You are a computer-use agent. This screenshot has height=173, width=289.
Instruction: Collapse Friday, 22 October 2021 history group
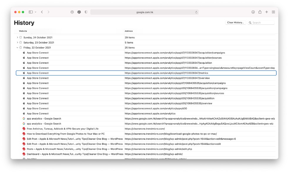[x=17, y=48]
